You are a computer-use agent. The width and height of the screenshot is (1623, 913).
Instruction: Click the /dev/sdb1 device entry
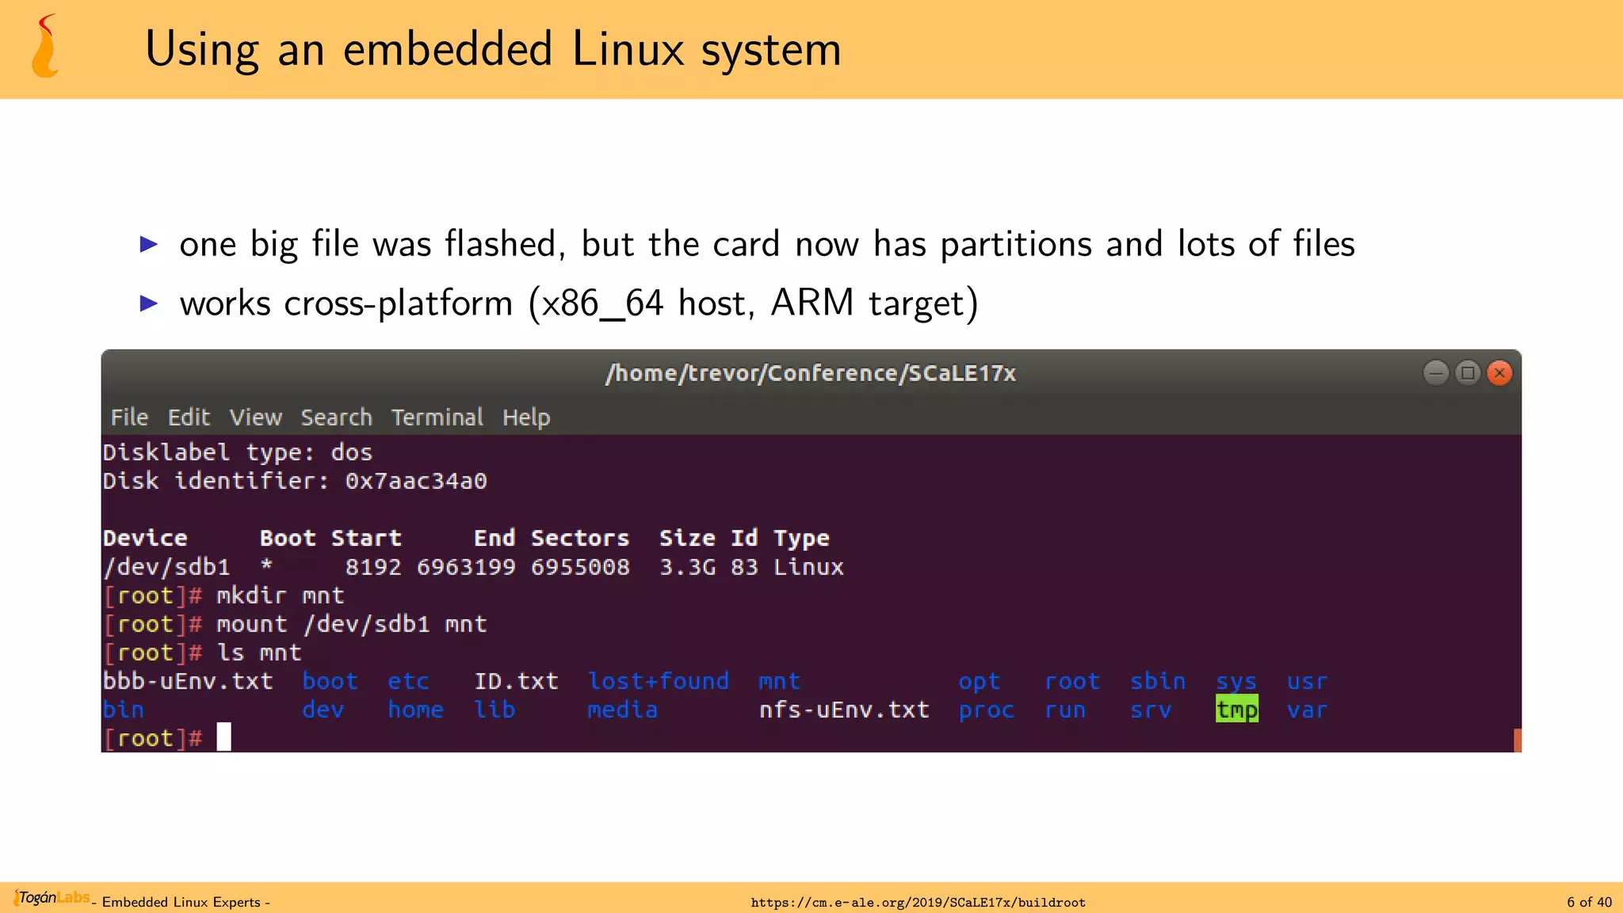click(166, 567)
